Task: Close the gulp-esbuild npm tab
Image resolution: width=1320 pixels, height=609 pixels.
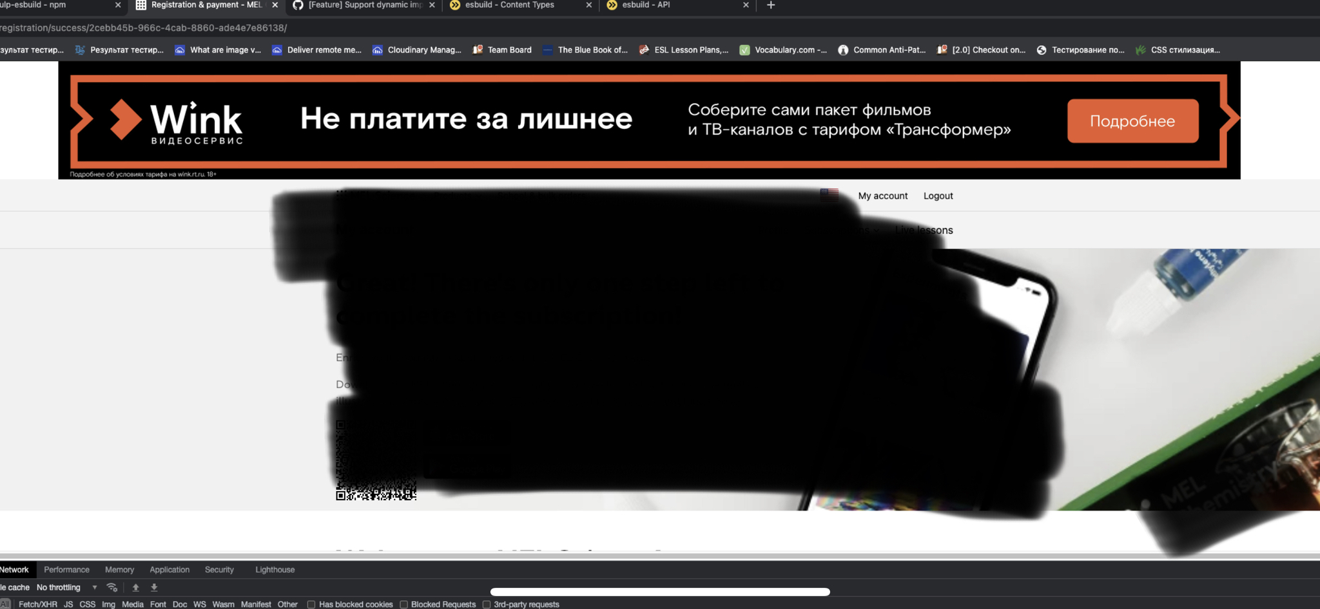Action: (x=118, y=5)
